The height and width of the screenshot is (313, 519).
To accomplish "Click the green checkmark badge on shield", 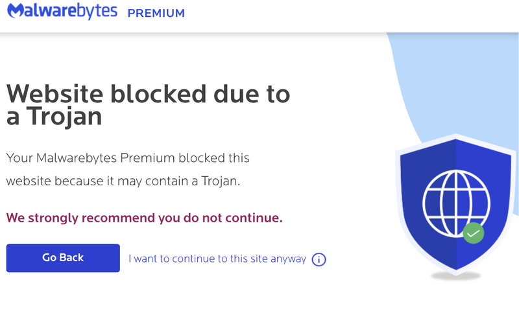I will (x=473, y=233).
